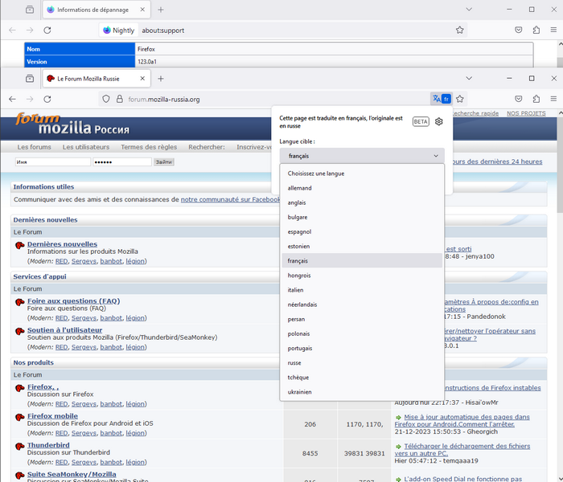Click the shield tracking protection icon

[x=106, y=99]
